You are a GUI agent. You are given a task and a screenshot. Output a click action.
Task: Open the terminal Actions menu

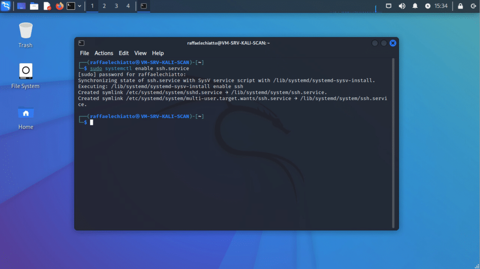pyautogui.click(x=104, y=53)
